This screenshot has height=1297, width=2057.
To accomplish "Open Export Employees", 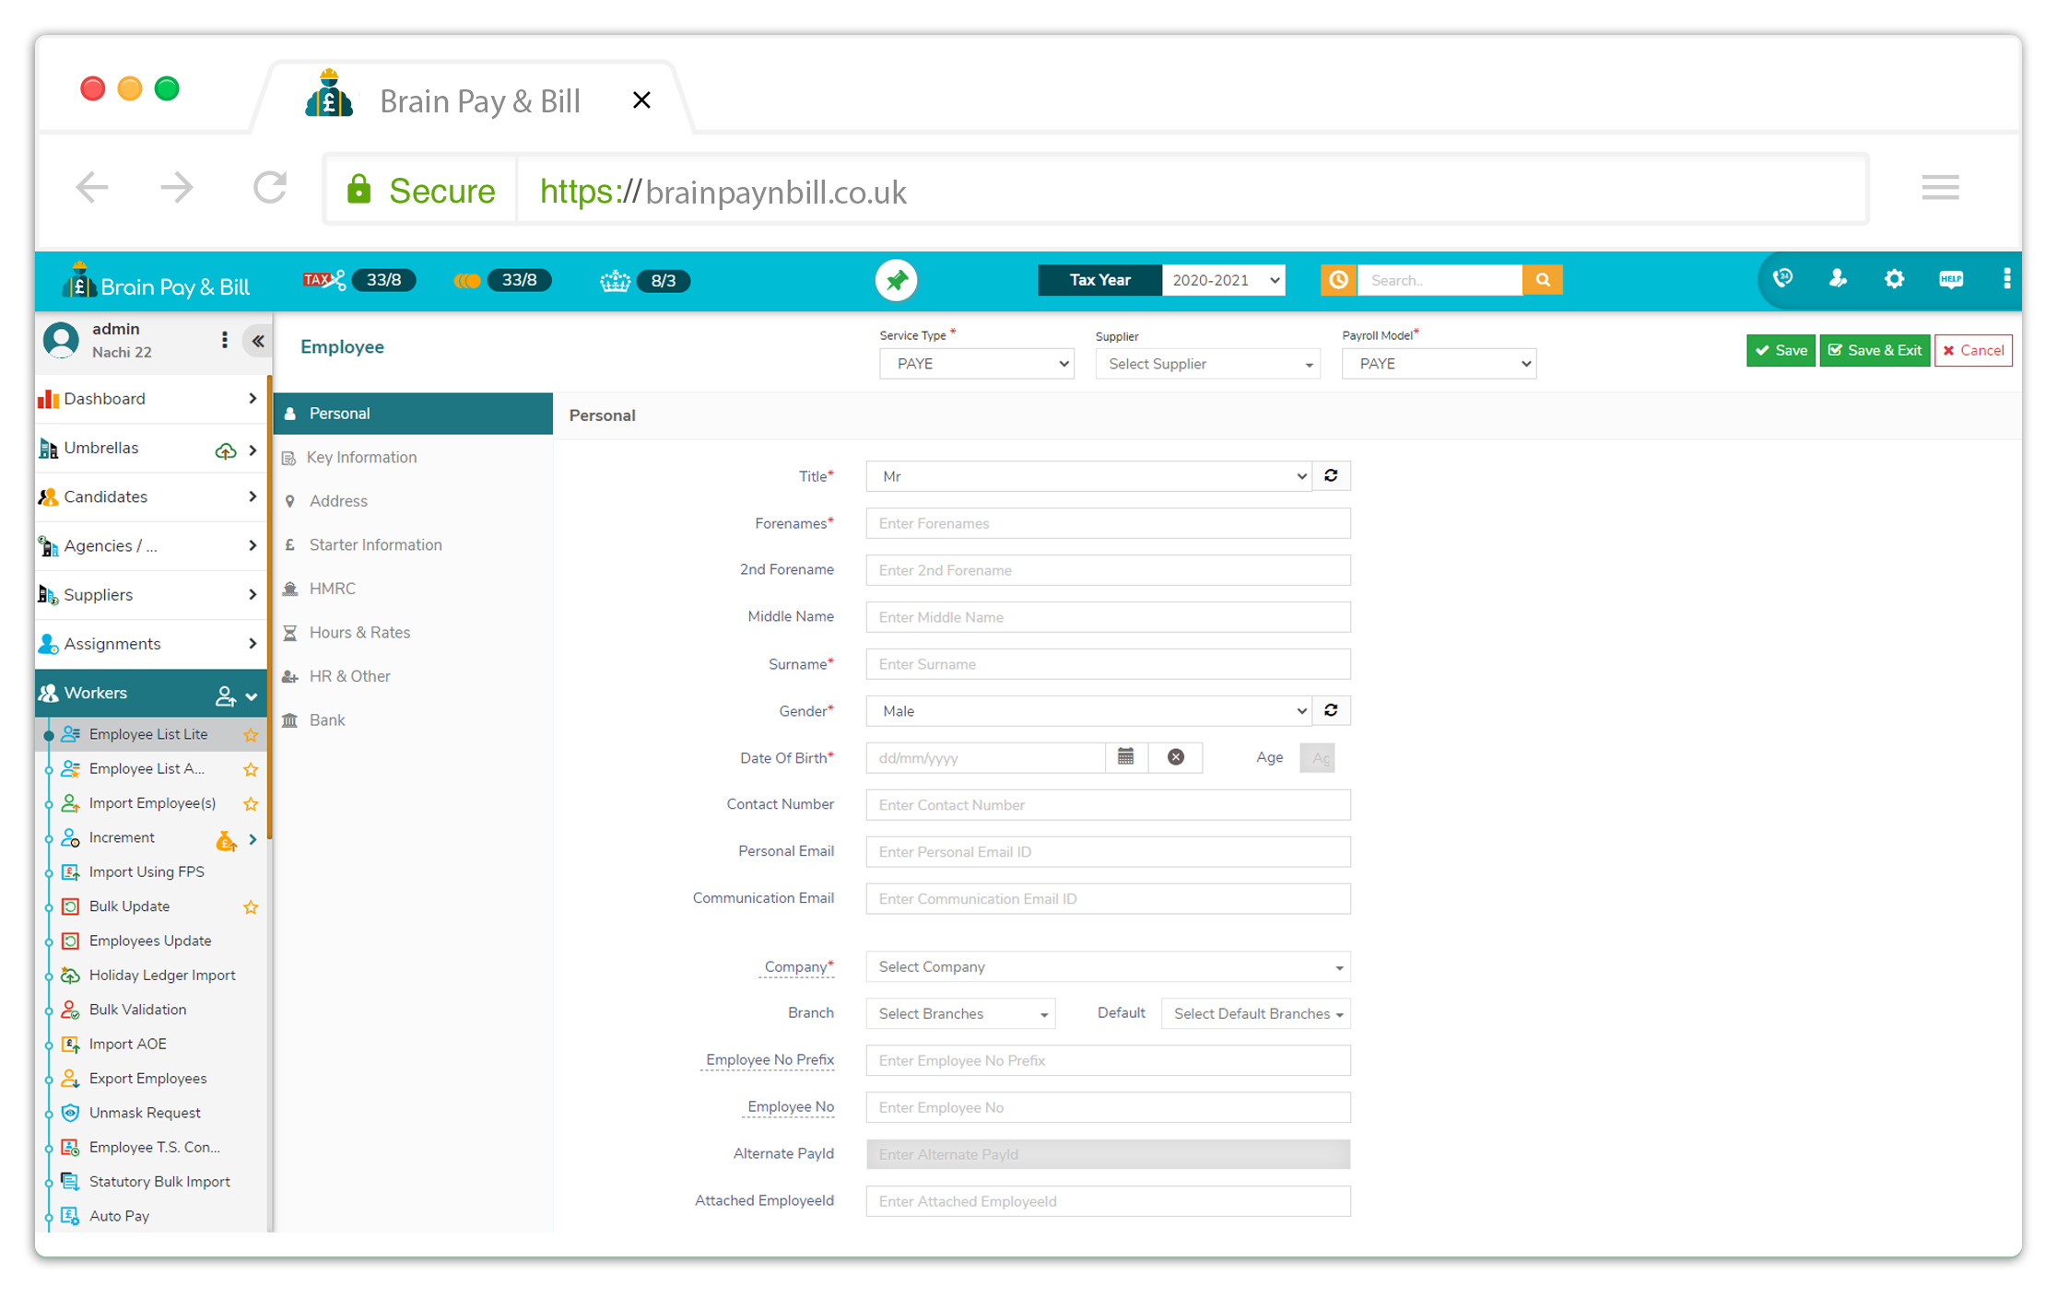I will (147, 1079).
